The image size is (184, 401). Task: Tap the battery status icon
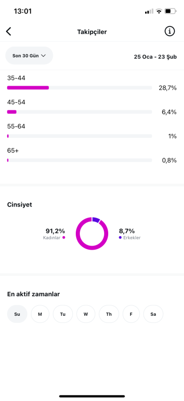tap(171, 11)
